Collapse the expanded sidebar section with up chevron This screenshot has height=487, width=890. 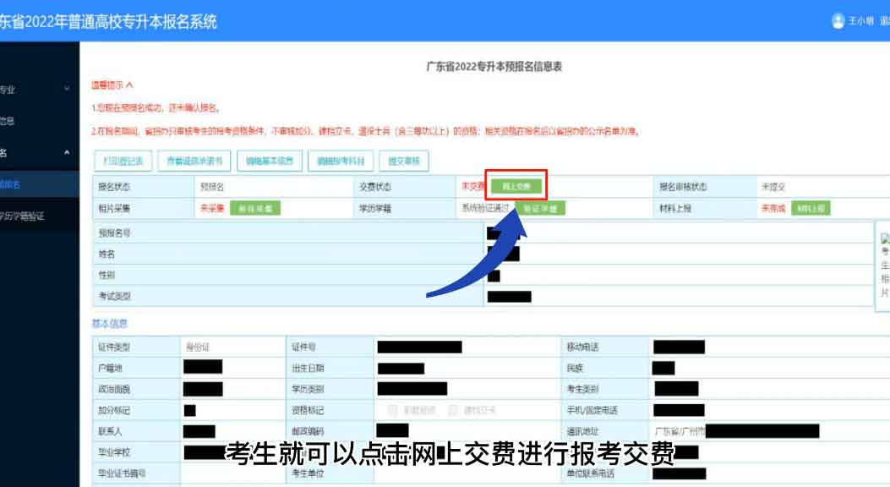pos(67,152)
